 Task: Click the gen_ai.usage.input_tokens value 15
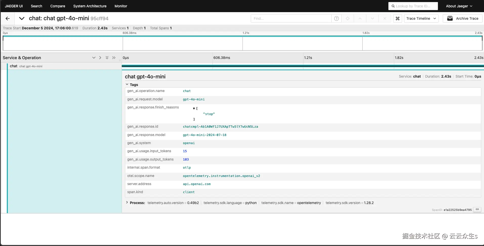click(x=185, y=151)
